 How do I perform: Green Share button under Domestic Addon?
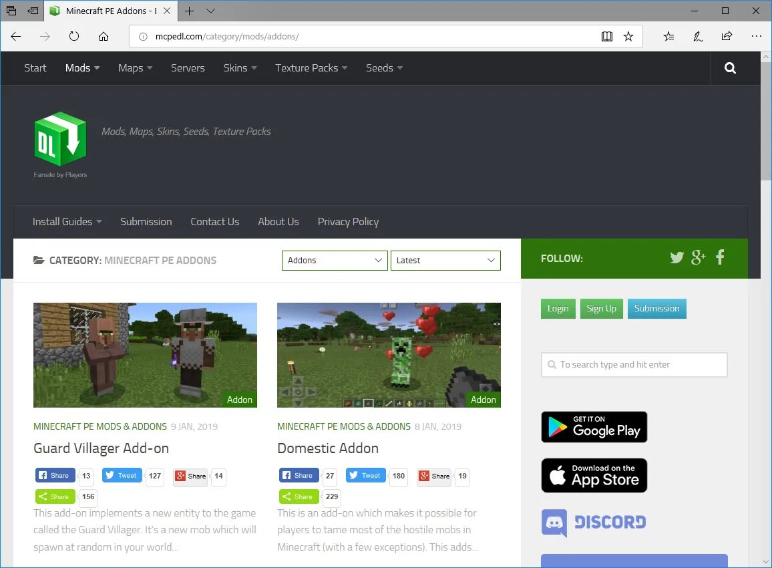tap(299, 496)
